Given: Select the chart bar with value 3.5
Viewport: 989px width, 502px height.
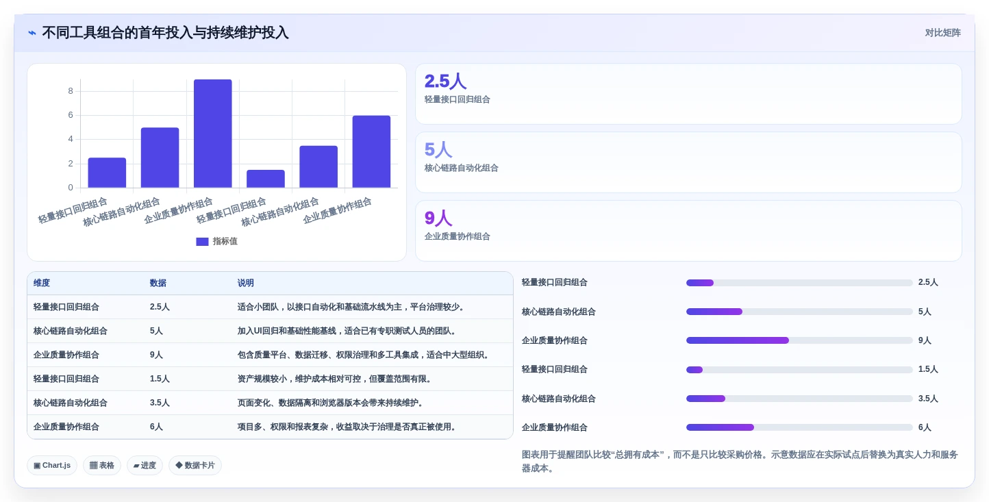Looking at the screenshot, I should click(x=318, y=166).
